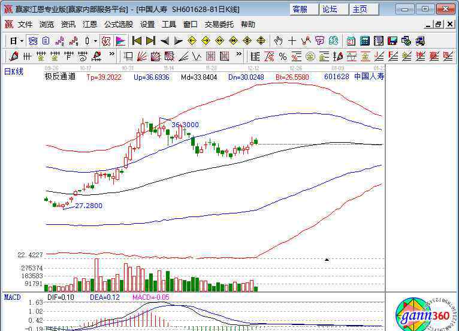
Task: Click the red zigzag line tool icon
Action: [x=306, y=41]
